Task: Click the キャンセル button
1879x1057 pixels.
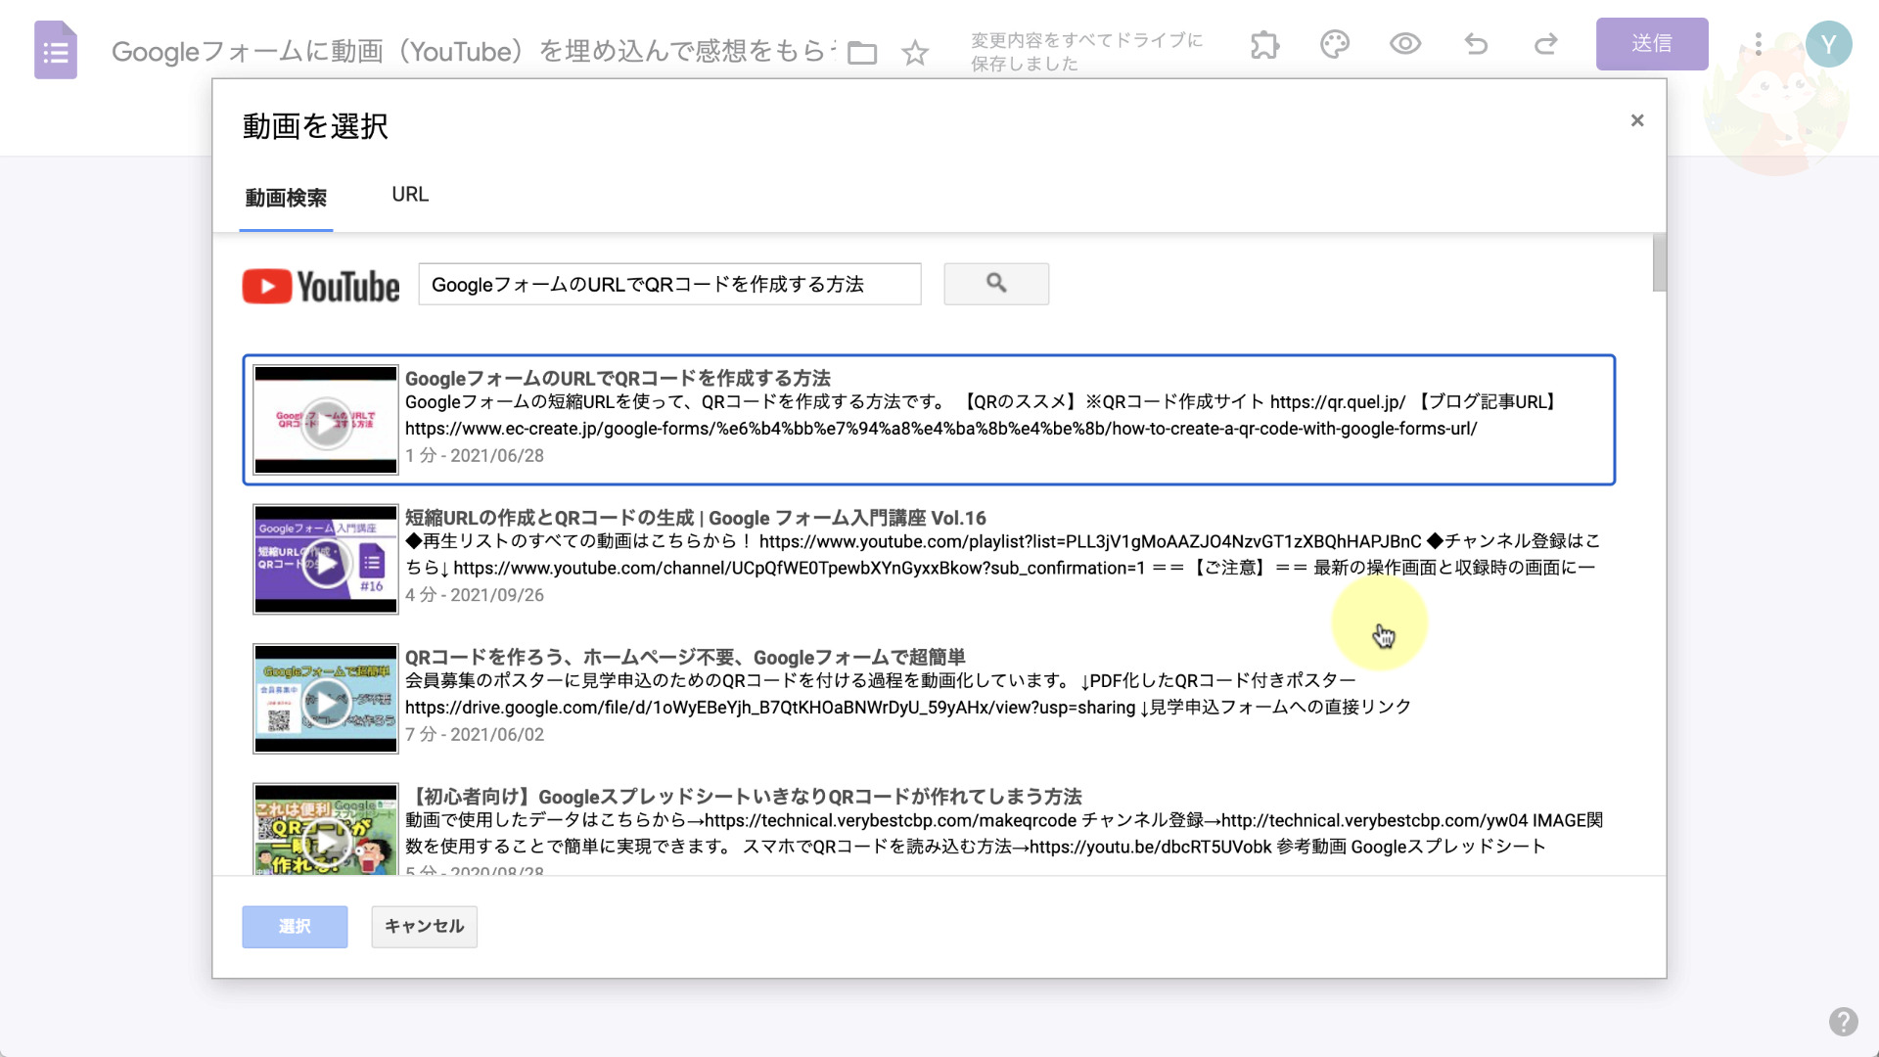Action: pos(424,927)
